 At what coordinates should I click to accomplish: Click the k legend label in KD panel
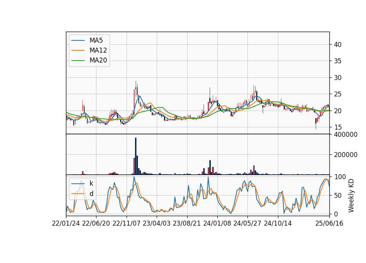(x=91, y=183)
